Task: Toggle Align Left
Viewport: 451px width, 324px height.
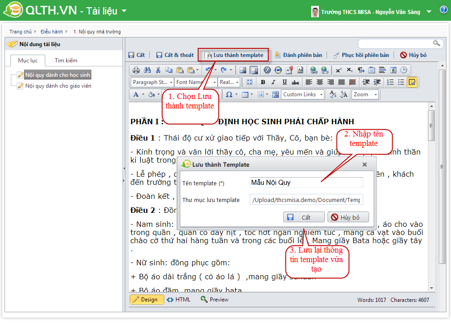Action: point(309,82)
